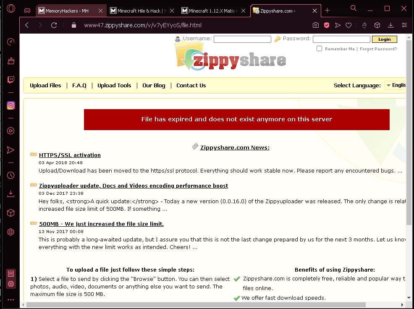
Task: Open RAM limiter icon in sidebar
Action: [x=11, y=274]
